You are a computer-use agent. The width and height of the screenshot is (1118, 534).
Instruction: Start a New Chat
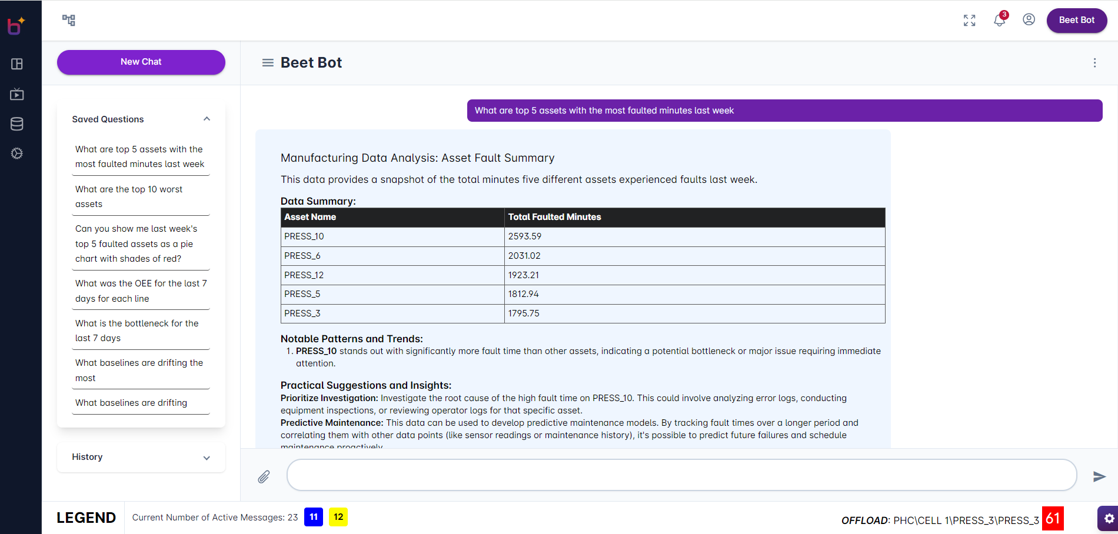(141, 62)
